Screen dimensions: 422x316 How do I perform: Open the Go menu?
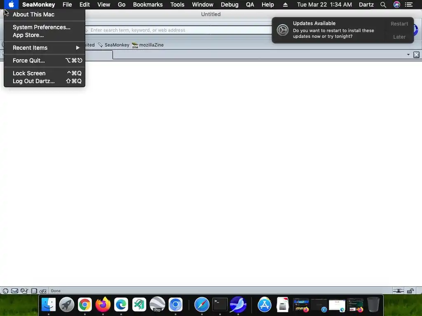click(x=122, y=5)
